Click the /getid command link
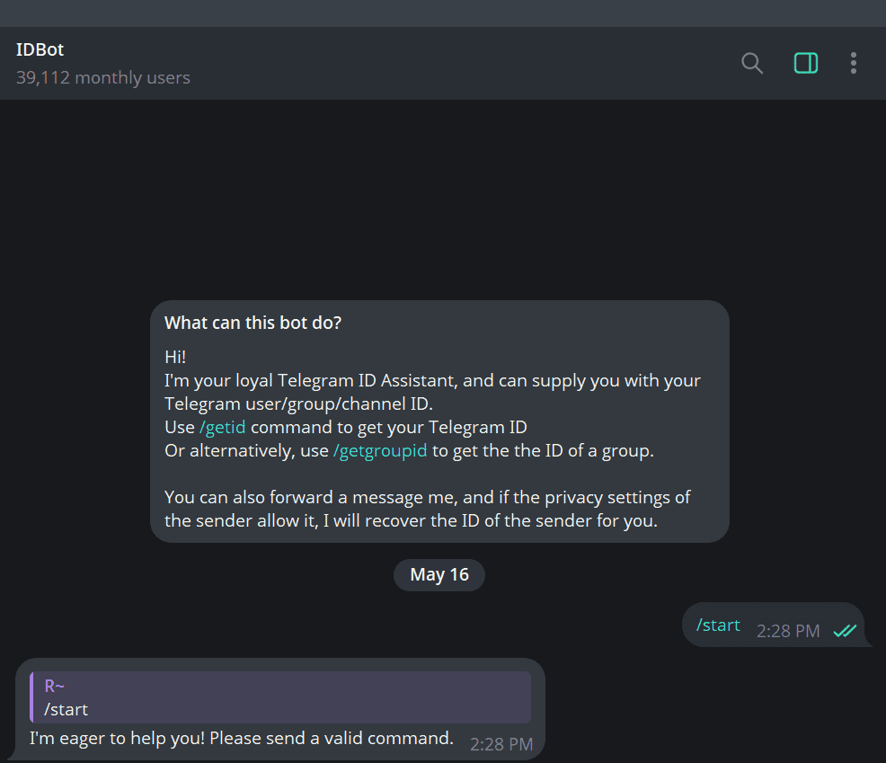This screenshot has height=763, width=886. coord(222,427)
